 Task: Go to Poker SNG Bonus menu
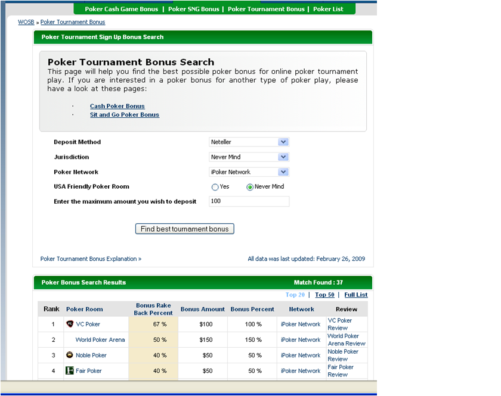[x=194, y=9]
